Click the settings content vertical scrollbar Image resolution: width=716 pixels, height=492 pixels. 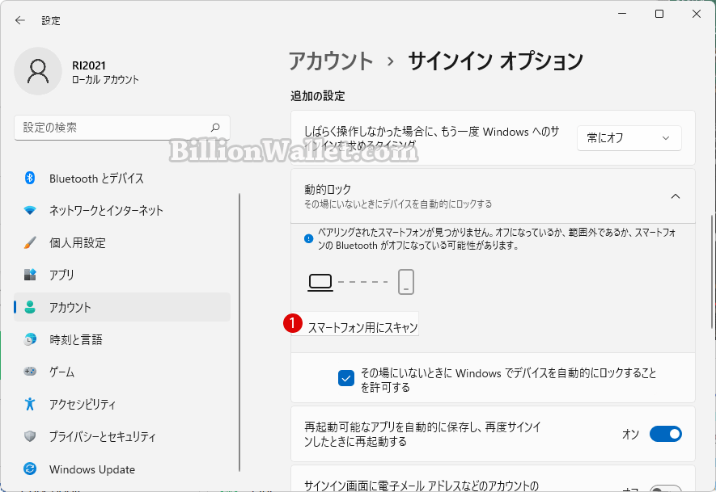[712, 271]
